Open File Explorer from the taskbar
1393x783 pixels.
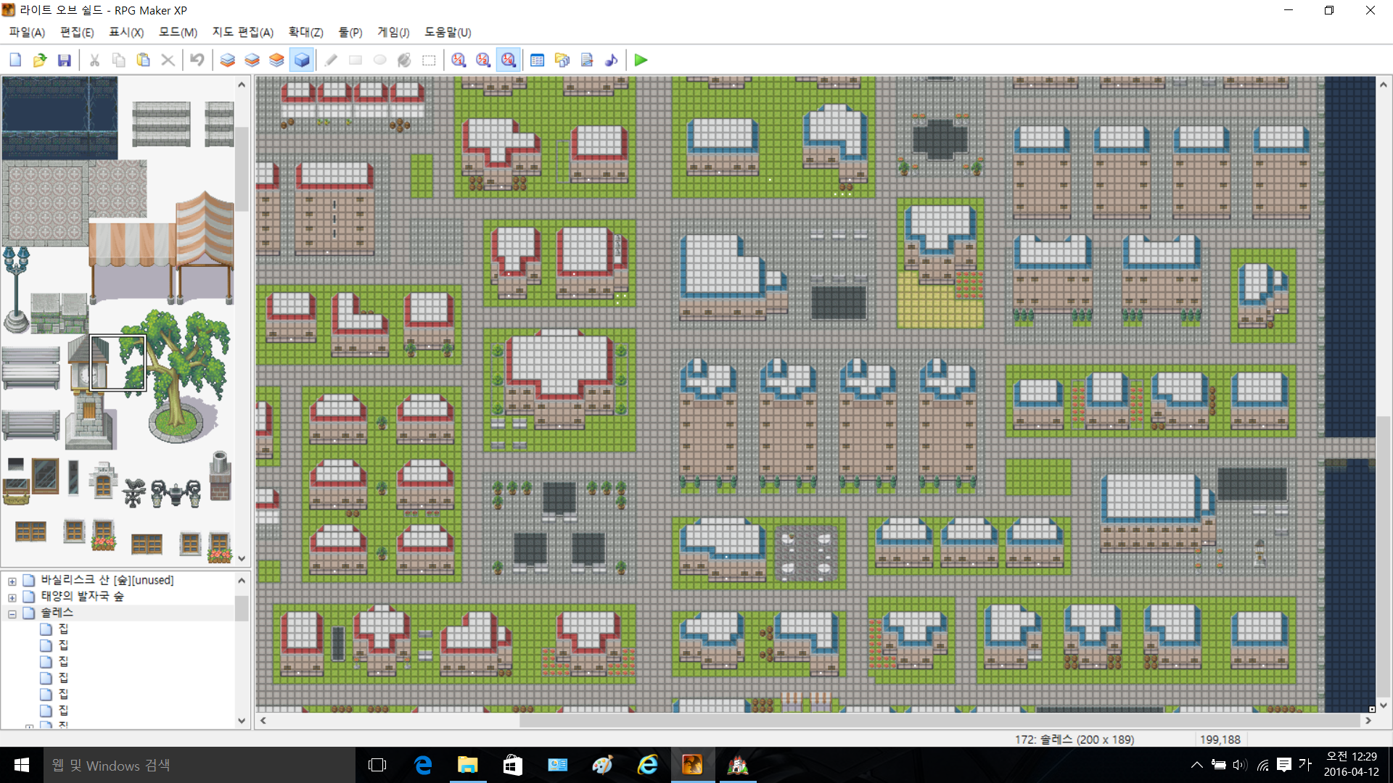pos(468,765)
